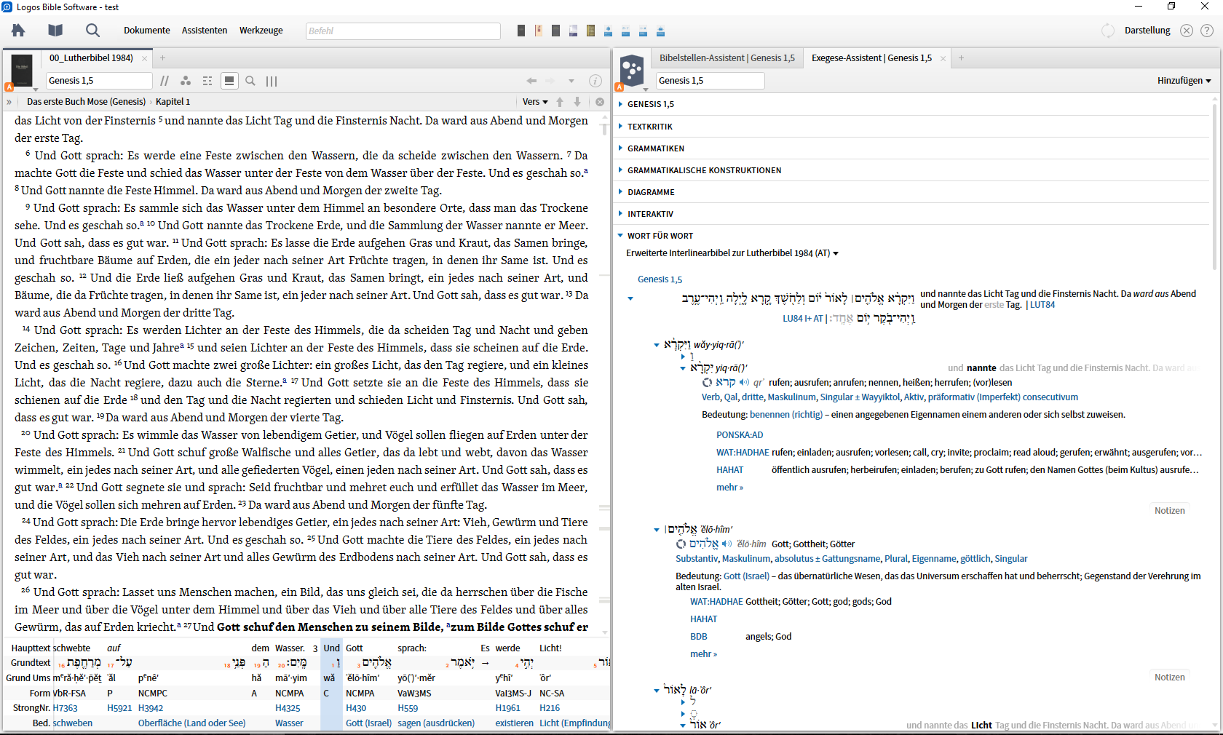Open the fifth shortcut book icon in toolbar
Viewport: 1223px width, 735px height.
coord(591,31)
